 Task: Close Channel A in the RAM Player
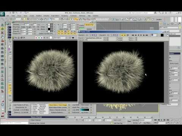point(93,35)
